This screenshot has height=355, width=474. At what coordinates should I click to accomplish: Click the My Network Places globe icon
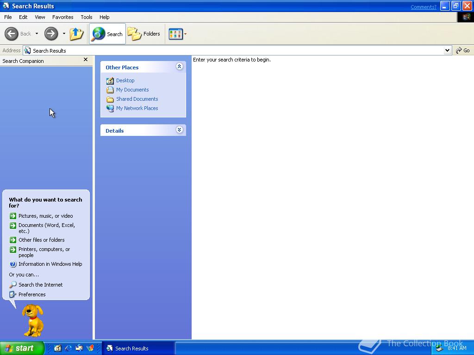point(110,108)
